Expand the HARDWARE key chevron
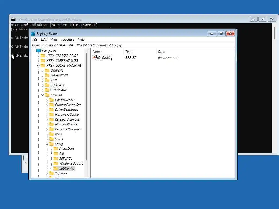279x209 pixels. click(43, 76)
